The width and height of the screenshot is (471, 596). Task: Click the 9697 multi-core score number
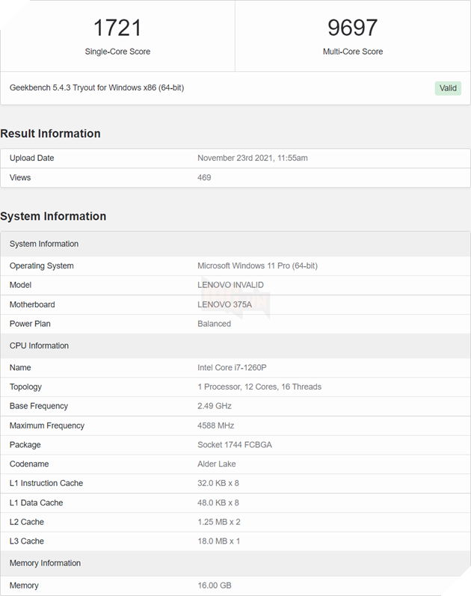pyautogui.click(x=352, y=28)
